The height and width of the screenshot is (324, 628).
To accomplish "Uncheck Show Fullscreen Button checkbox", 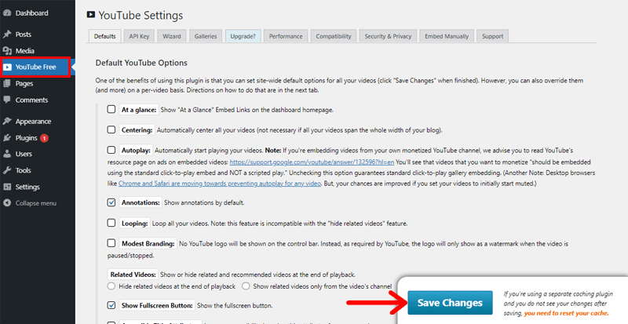I will (111, 305).
